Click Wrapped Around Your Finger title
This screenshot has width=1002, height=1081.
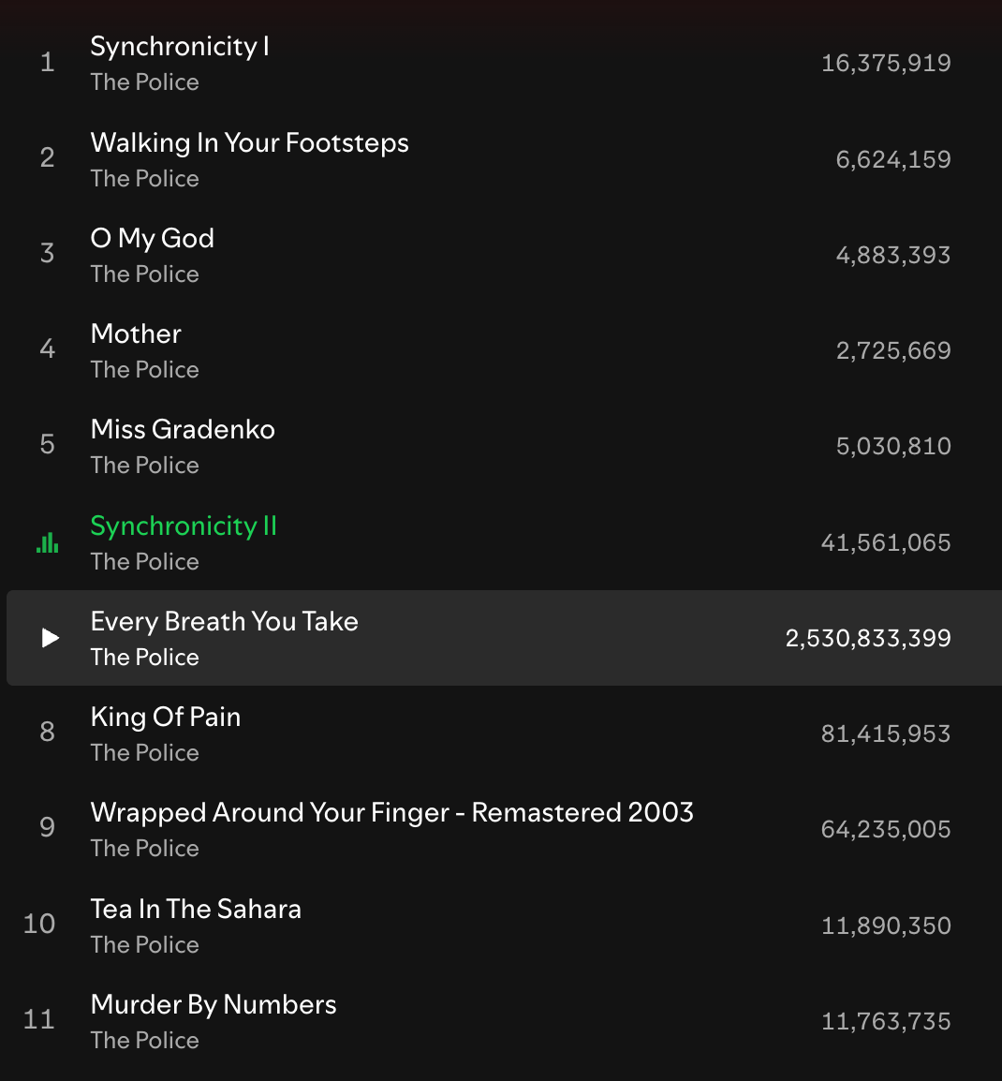[392, 813]
